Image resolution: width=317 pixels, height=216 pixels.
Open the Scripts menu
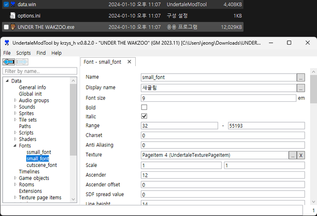(x=23, y=53)
